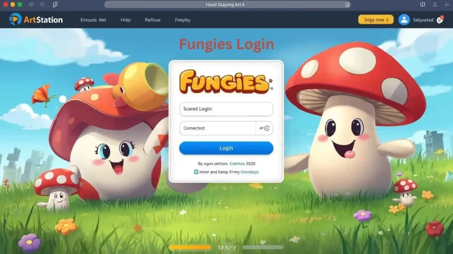This screenshot has width=453, height=254.
Task: Click the yellow progress bar at the bottom
Action: point(189,247)
